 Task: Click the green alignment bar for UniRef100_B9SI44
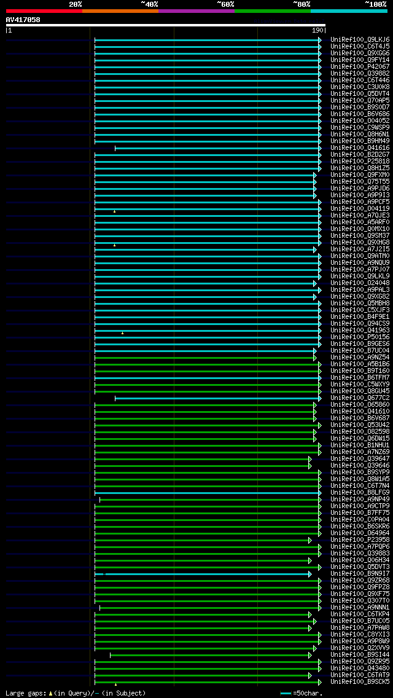(210, 655)
